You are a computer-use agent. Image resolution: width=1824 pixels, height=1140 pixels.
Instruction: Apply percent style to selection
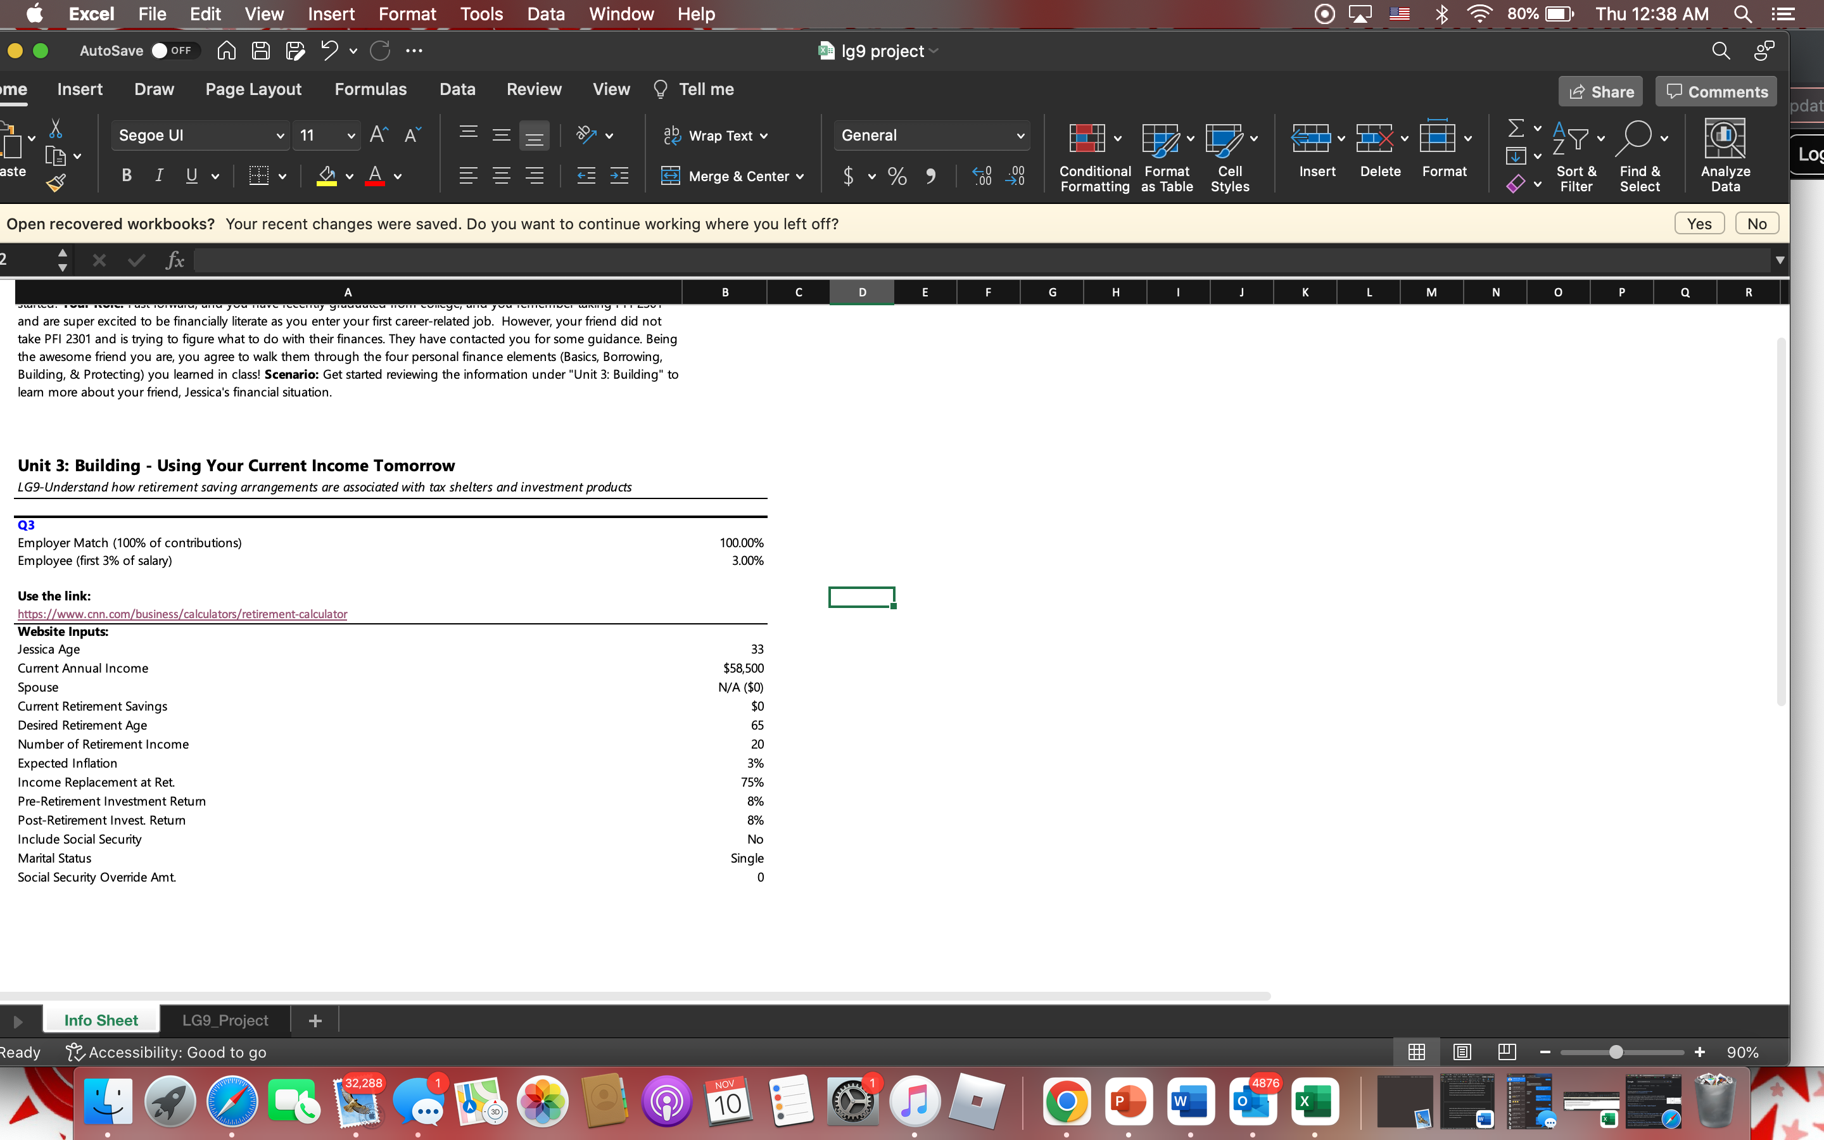pos(896,175)
